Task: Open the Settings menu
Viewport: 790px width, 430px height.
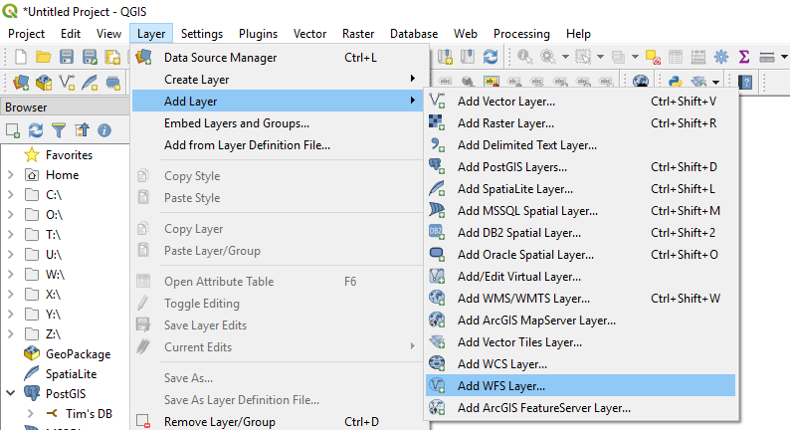Action: (x=202, y=34)
